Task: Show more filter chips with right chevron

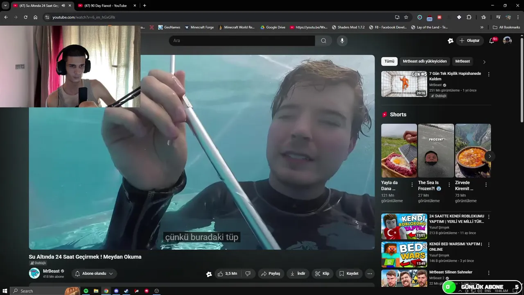Action: (x=484, y=62)
